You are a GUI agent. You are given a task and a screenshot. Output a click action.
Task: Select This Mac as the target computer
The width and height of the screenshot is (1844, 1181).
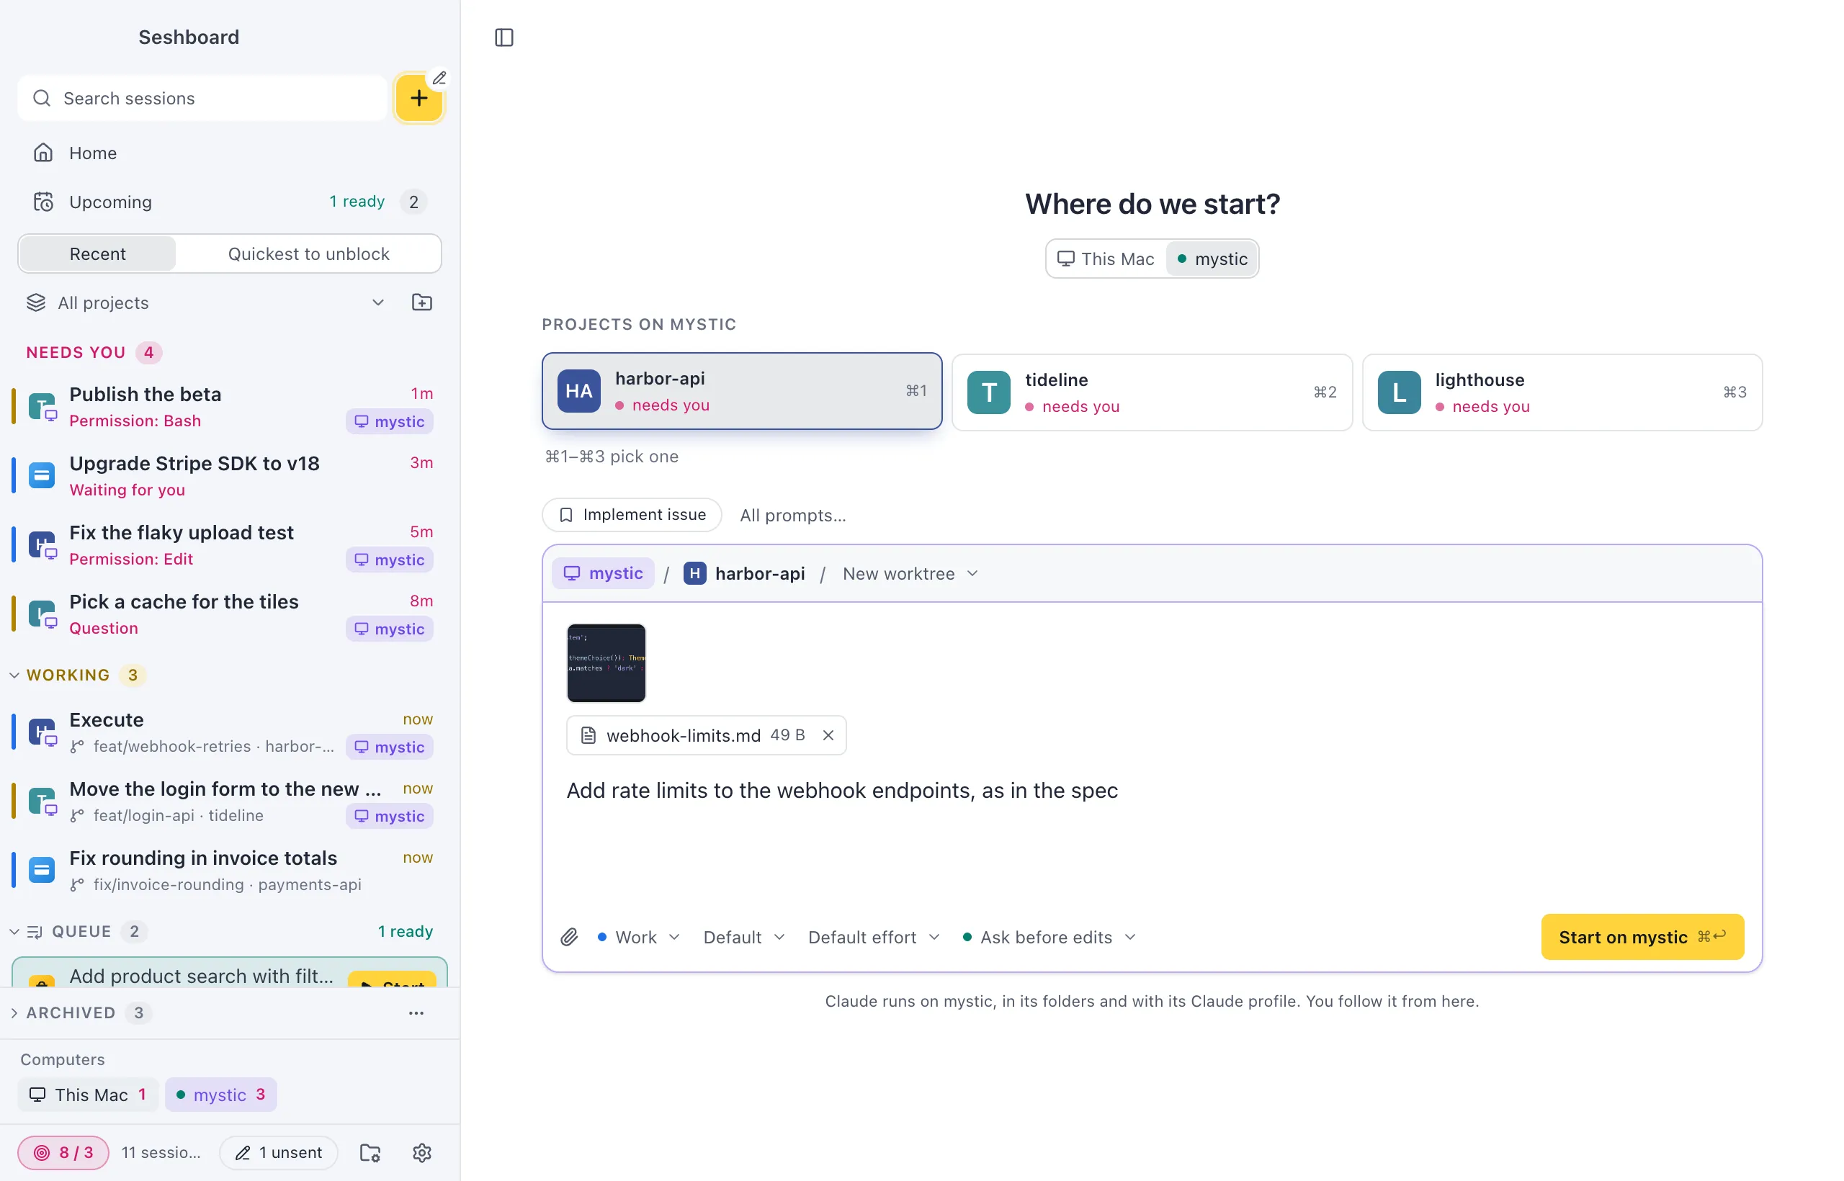point(1106,259)
